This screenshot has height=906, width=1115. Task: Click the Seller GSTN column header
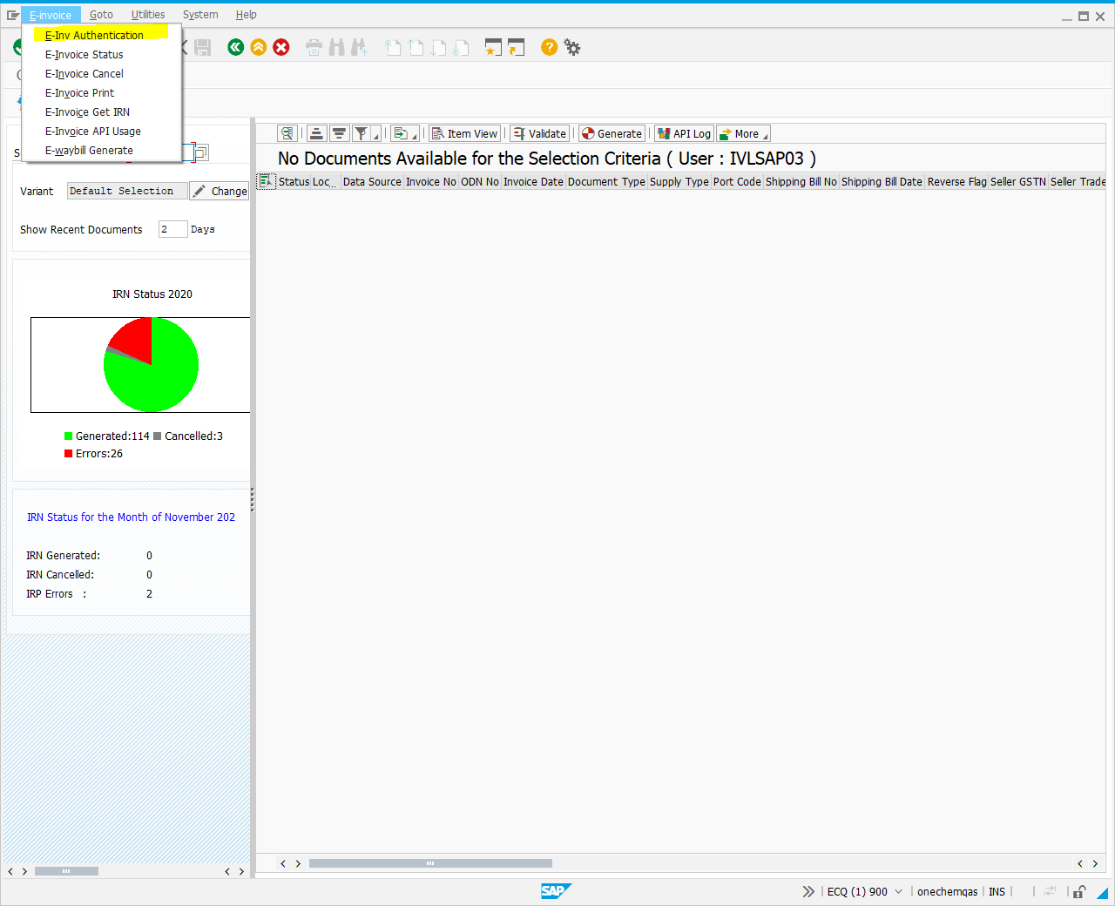[1017, 181]
